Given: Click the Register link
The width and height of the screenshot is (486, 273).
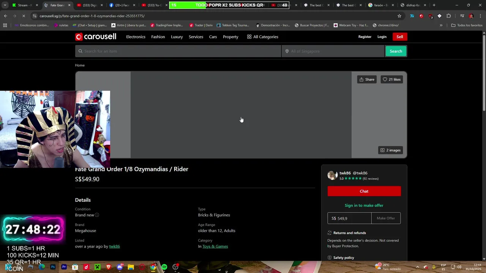Looking at the screenshot, I should (x=365, y=37).
